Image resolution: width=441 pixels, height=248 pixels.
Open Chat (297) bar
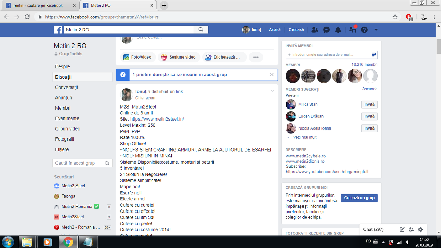(373, 229)
